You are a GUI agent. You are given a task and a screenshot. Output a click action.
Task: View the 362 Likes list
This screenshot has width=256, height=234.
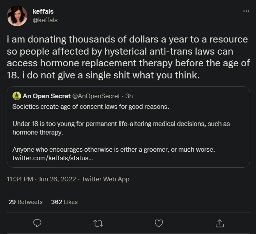pyautogui.click(x=64, y=202)
